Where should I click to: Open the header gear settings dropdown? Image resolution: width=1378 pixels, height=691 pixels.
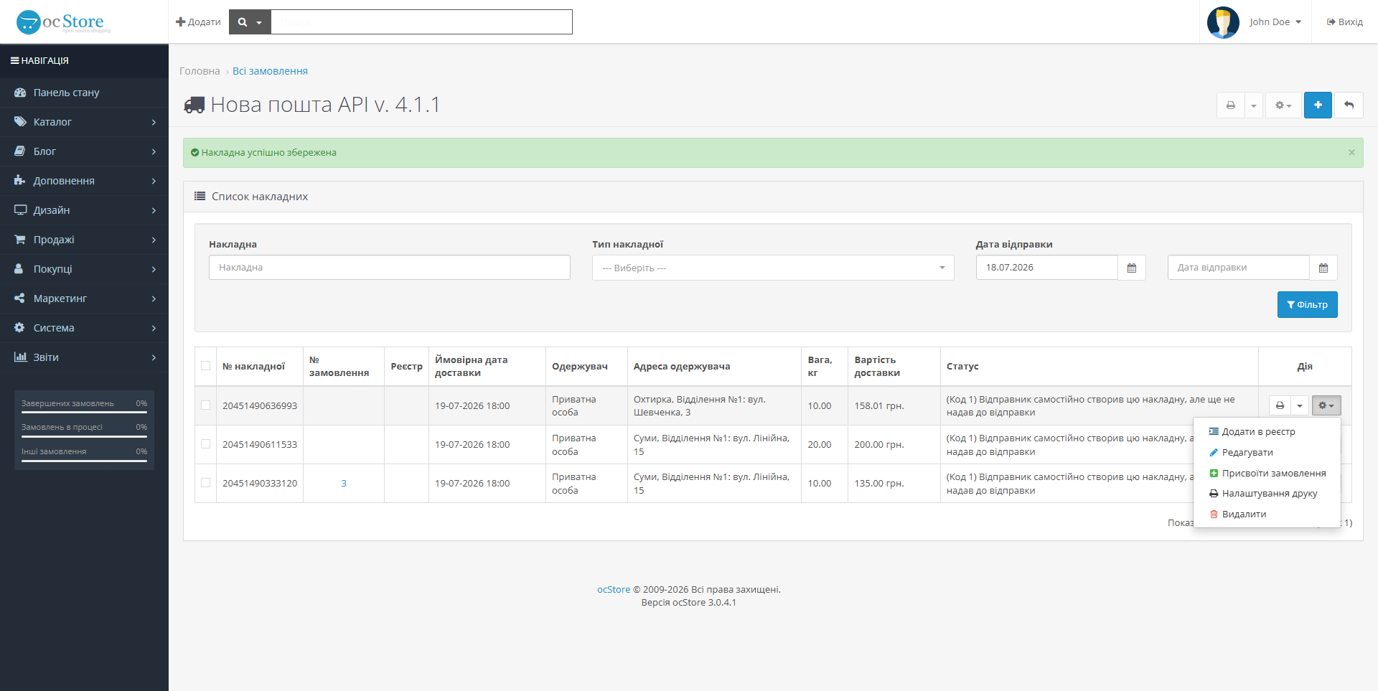pos(1283,105)
